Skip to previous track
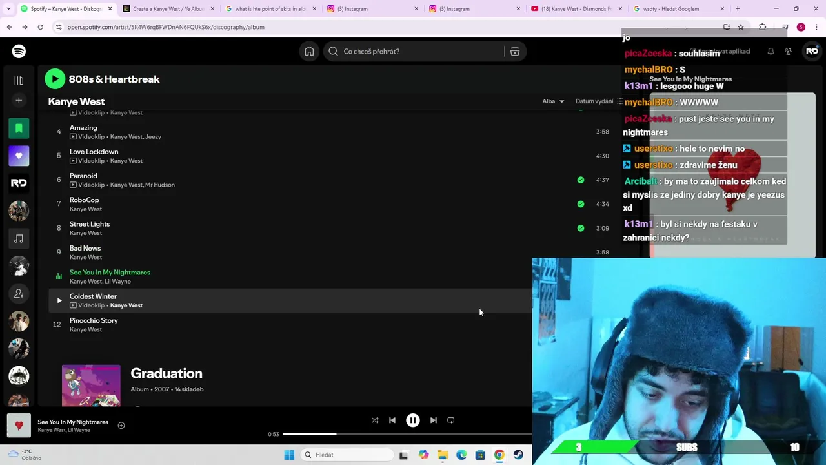Image resolution: width=826 pixels, height=465 pixels. click(x=392, y=420)
